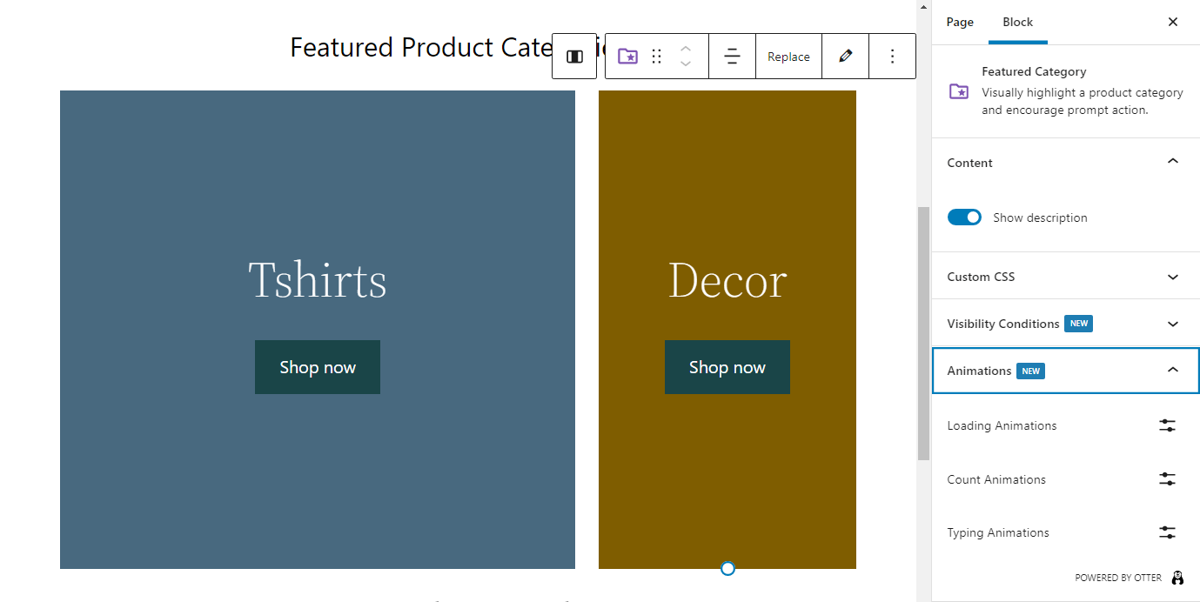Image resolution: width=1200 pixels, height=602 pixels.
Task: Open the Loading Animations settings icon
Action: pos(1167,425)
